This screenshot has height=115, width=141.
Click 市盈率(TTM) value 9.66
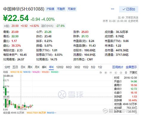tap(126, 41)
